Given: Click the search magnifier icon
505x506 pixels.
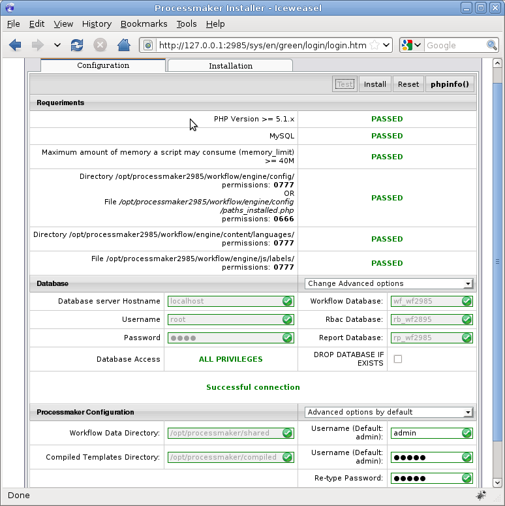Looking at the screenshot, I should (x=492, y=45).
